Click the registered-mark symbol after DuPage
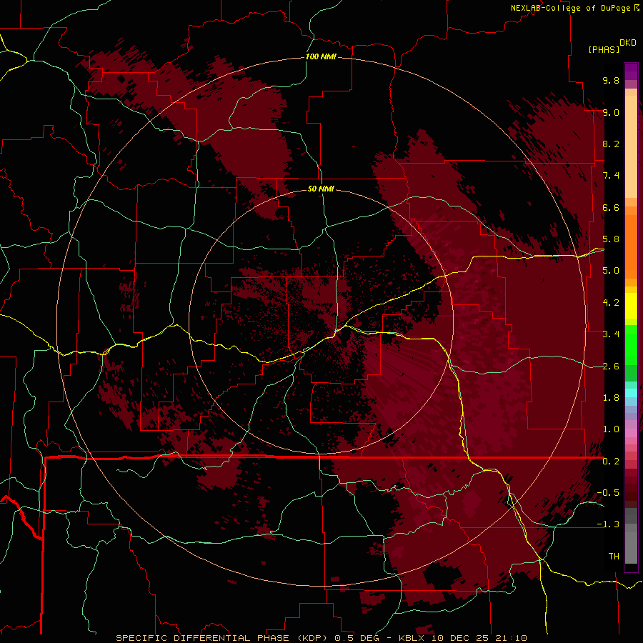The height and width of the screenshot is (643, 643). click(x=637, y=8)
